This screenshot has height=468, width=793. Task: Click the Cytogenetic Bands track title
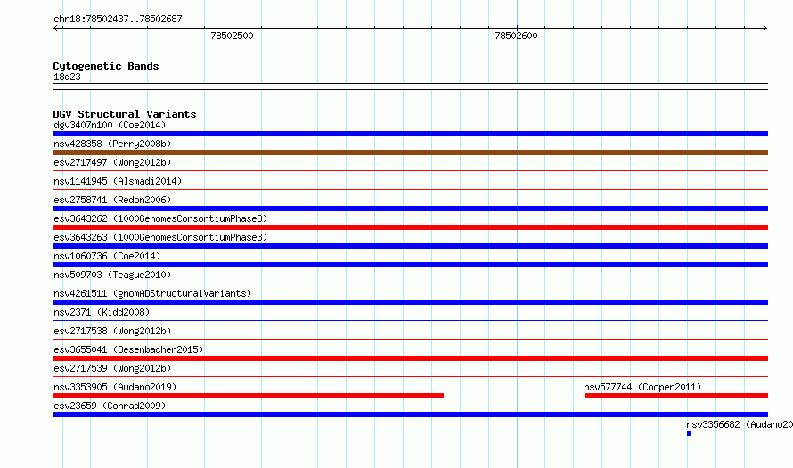pyautogui.click(x=106, y=66)
